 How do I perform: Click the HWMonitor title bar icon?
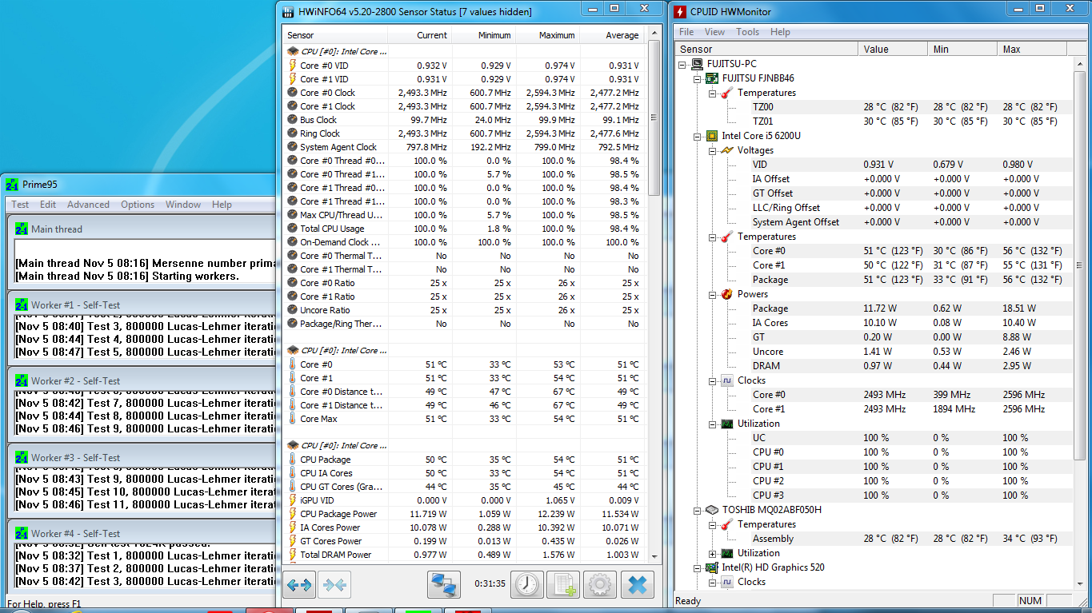(x=680, y=12)
